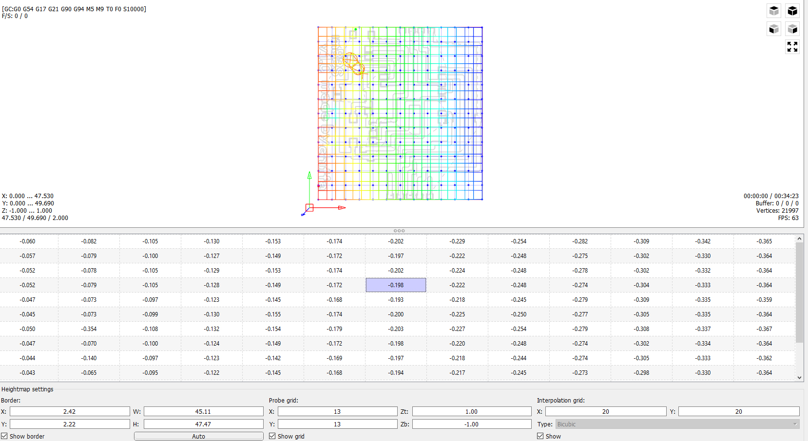Edit the Border H field showing 47.47
808x441 pixels.
point(203,424)
